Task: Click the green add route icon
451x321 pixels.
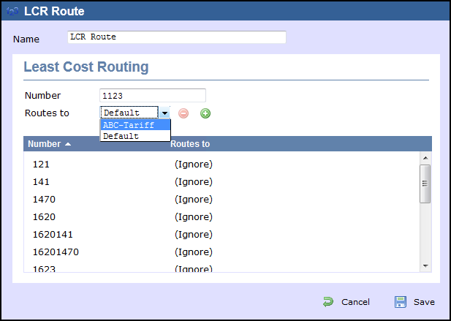Action: [205, 113]
